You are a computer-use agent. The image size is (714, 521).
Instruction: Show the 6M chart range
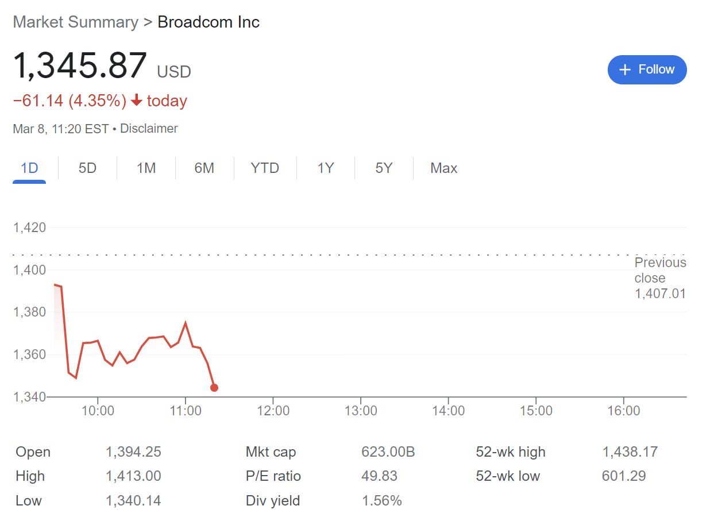click(x=204, y=168)
